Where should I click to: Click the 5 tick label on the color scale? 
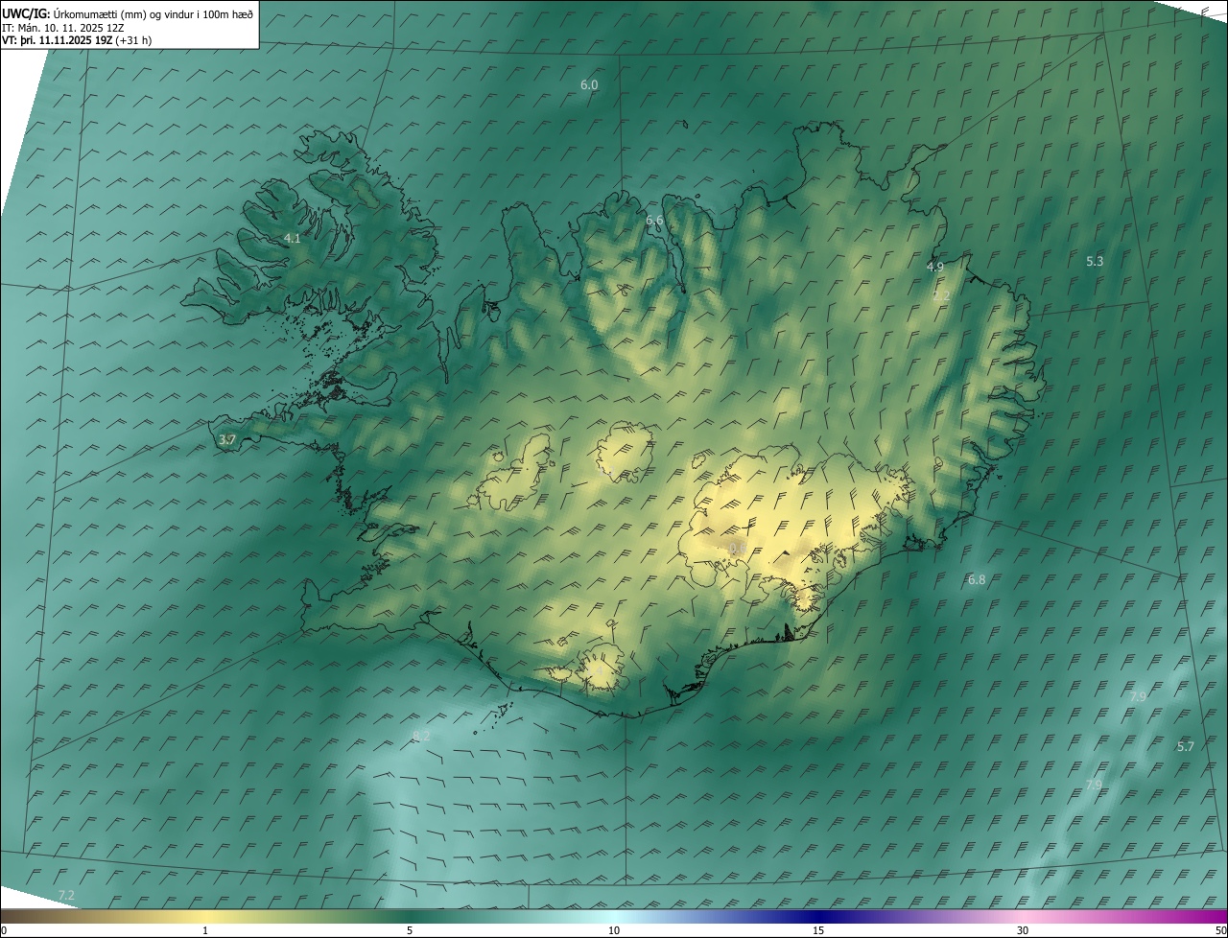(410, 930)
